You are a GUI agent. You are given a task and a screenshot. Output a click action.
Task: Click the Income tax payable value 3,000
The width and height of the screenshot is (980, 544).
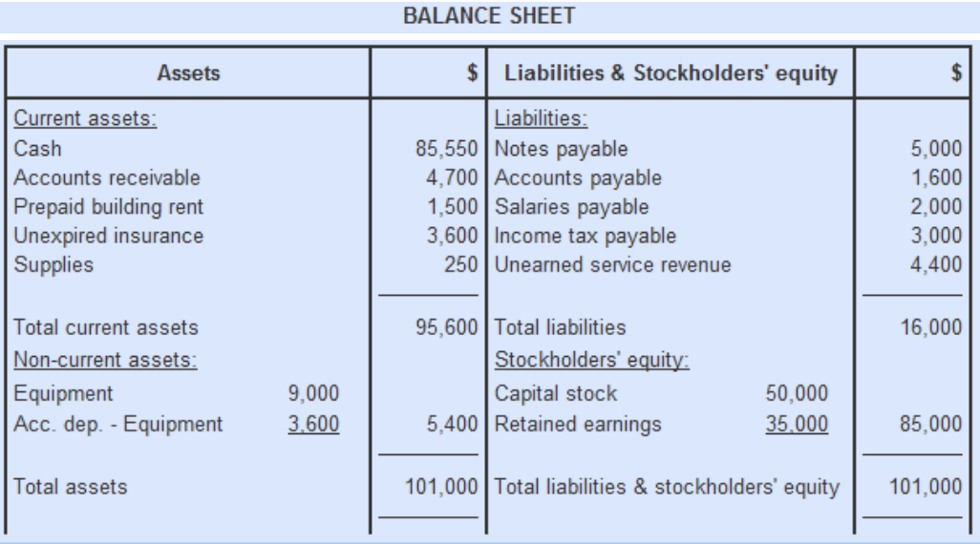tap(936, 236)
